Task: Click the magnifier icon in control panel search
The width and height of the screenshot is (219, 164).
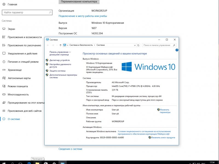Action: click(x=174, y=45)
